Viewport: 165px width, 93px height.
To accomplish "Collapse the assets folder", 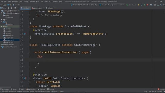I will click(x=2, y=15).
